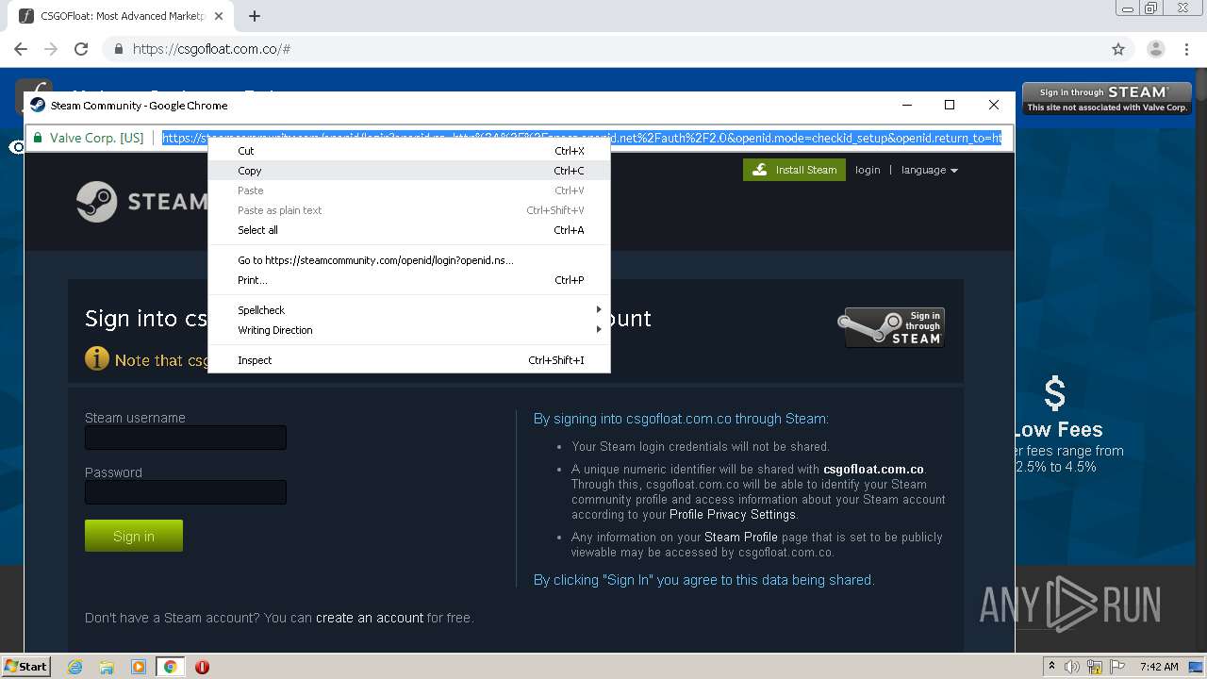Click the padlock icon in main address bar
The image size is (1207, 679).
pos(119,49)
